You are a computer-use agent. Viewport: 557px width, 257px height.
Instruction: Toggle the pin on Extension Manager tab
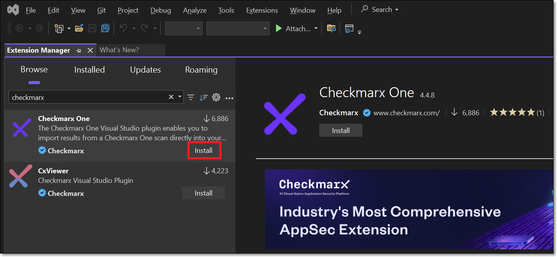(79, 50)
